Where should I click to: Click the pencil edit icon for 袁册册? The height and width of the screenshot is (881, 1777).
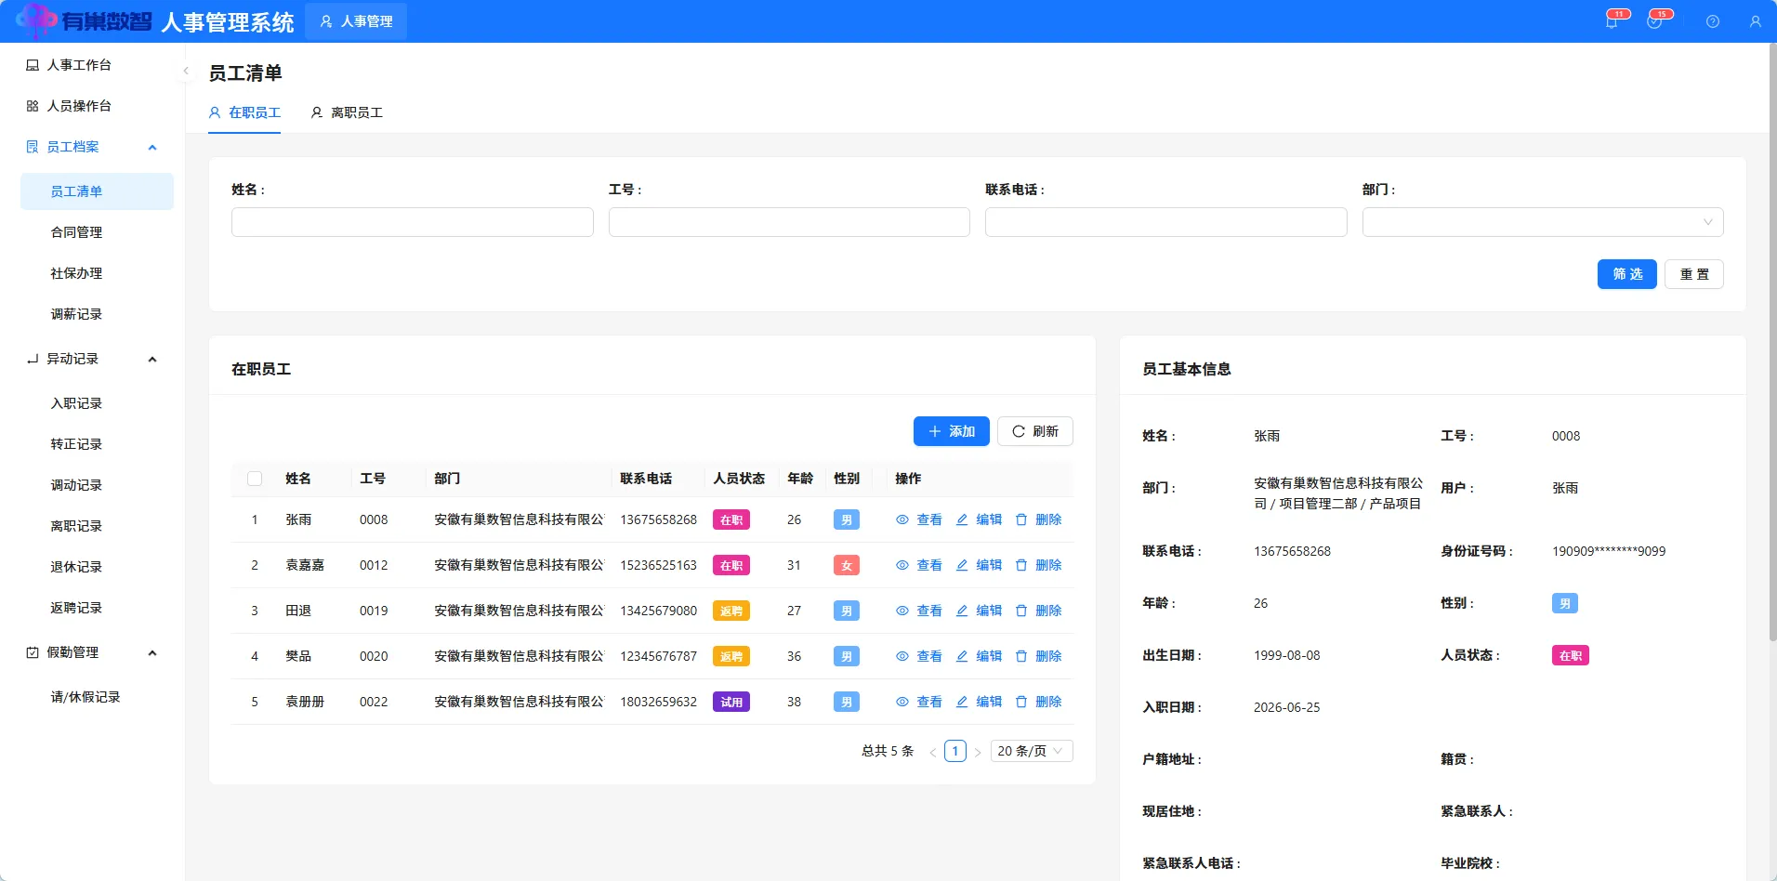962,702
